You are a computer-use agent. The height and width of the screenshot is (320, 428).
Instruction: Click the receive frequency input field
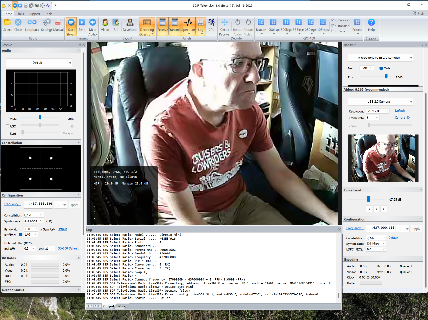[x=38, y=204]
